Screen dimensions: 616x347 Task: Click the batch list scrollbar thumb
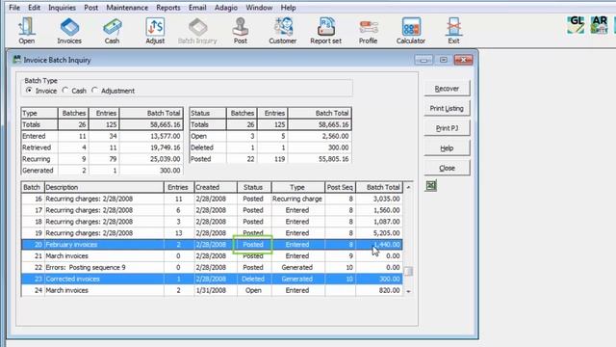coord(408,271)
